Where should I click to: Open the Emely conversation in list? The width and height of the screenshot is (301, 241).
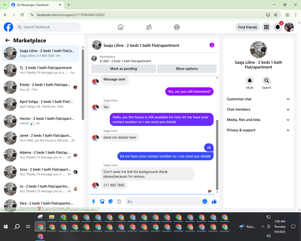point(41,87)
